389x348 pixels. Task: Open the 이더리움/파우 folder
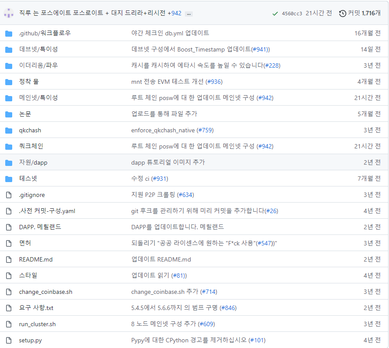(x=38, y=65)
